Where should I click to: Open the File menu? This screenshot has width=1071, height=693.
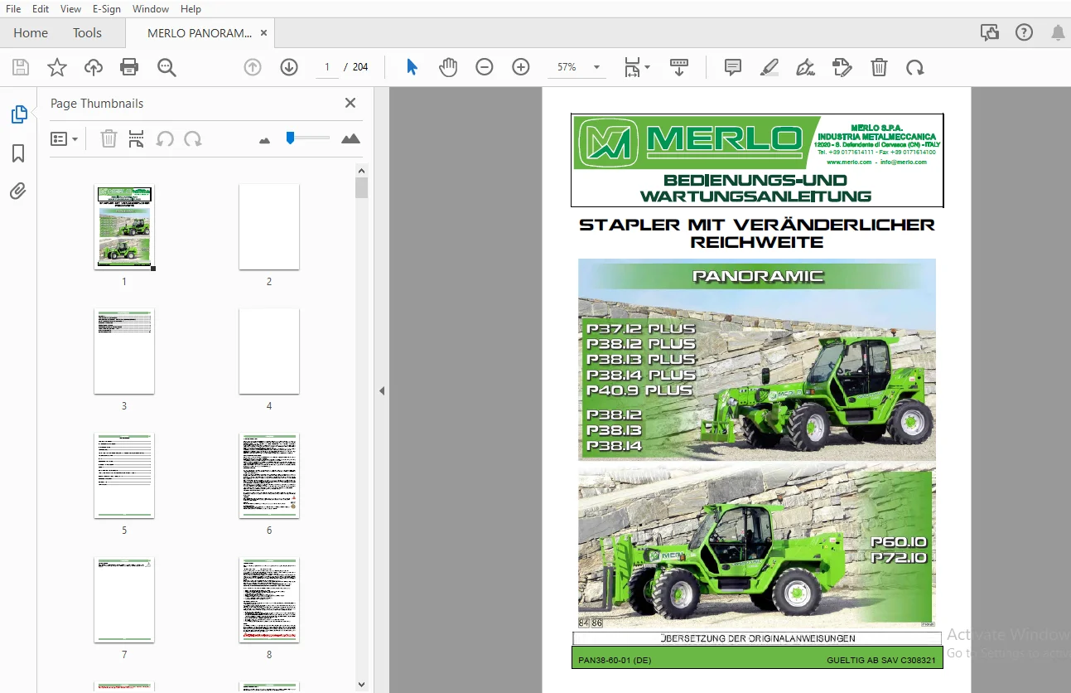13,9
